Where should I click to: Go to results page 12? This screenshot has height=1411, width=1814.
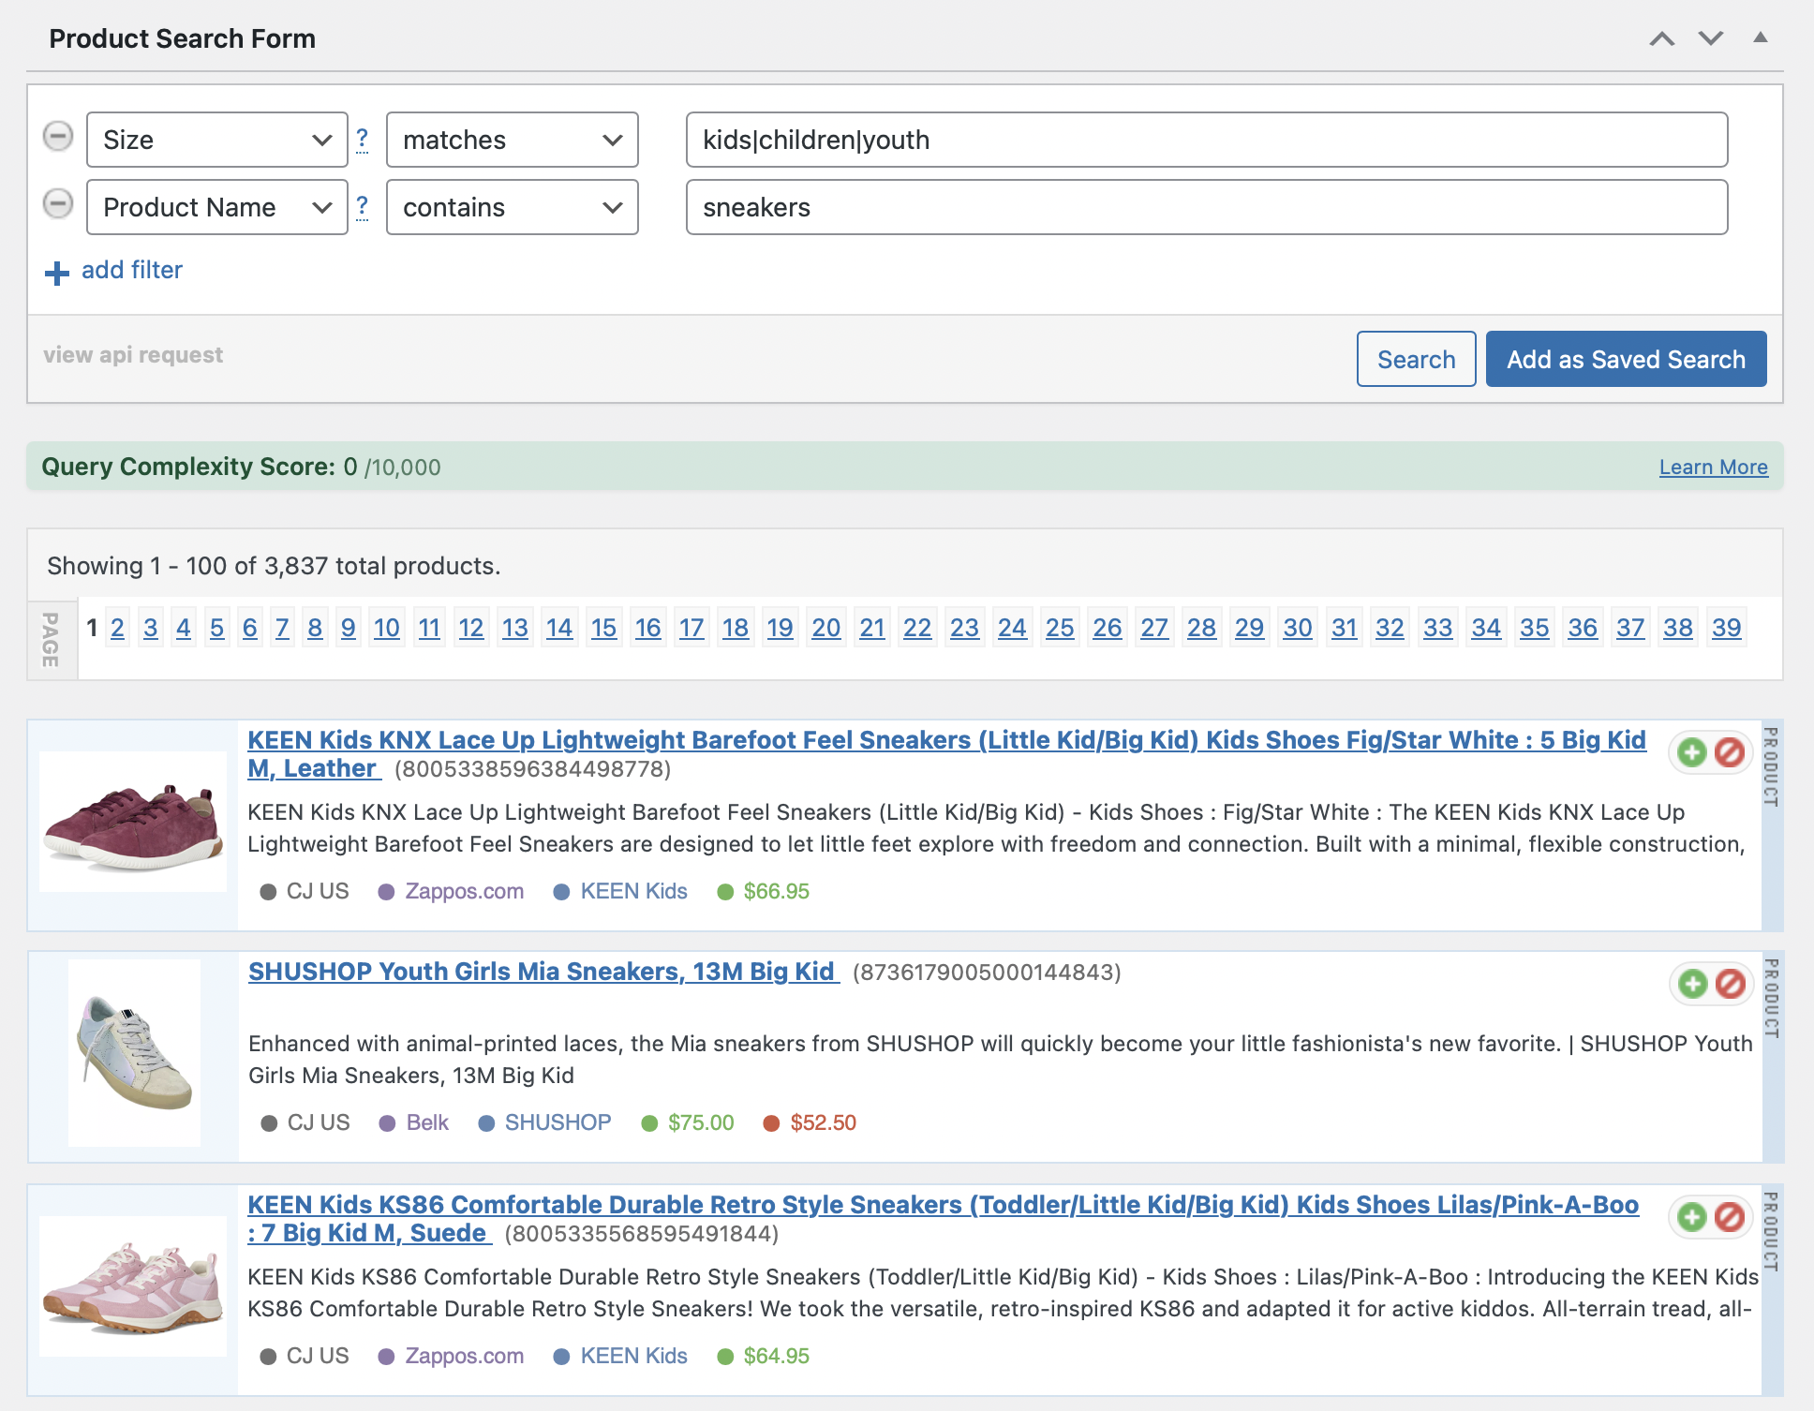(471, 628)
